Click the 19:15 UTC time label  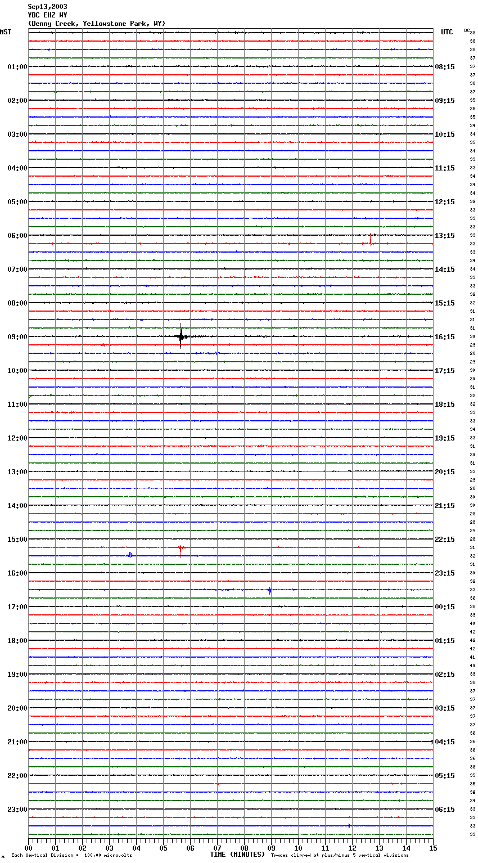445,438
